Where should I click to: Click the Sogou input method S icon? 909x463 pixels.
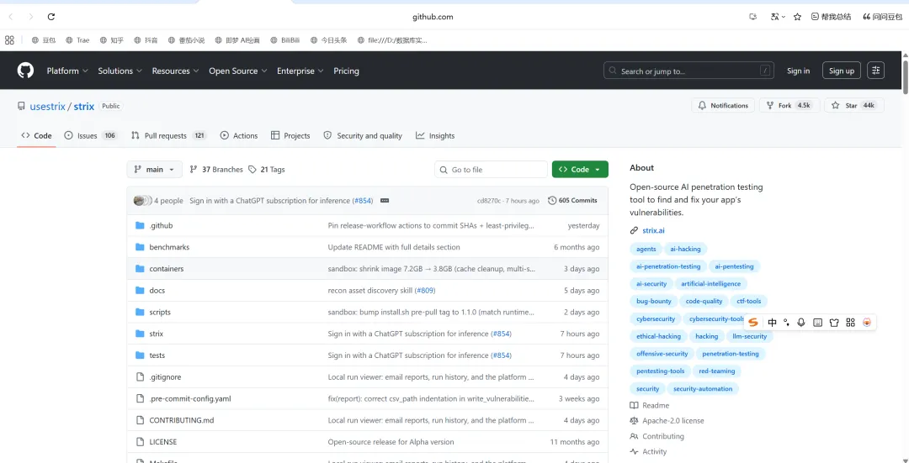753,323
